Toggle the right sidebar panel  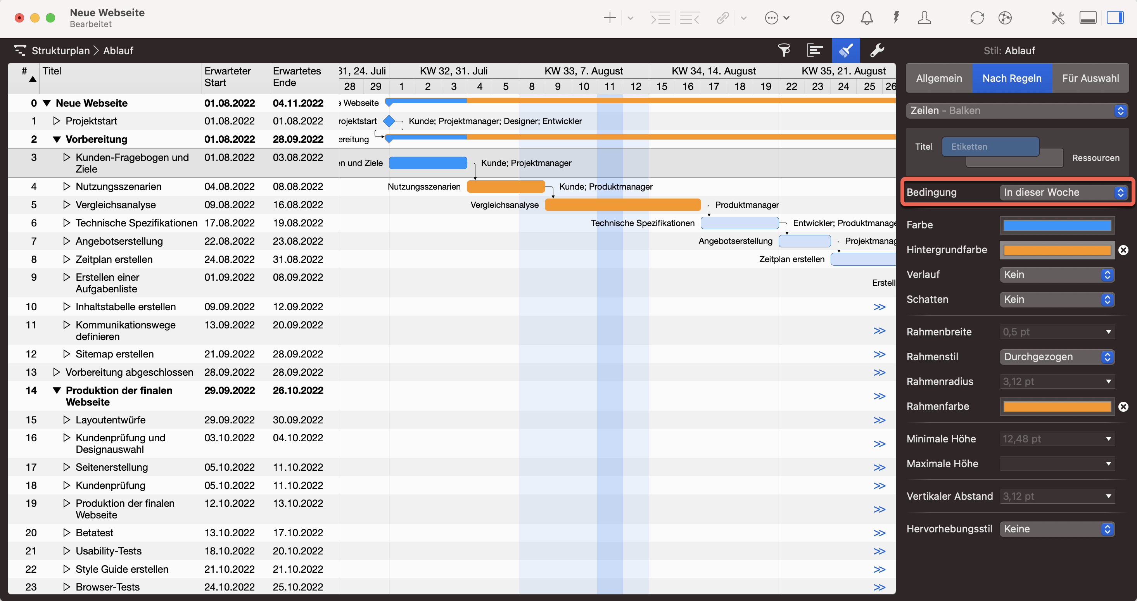1115,18
